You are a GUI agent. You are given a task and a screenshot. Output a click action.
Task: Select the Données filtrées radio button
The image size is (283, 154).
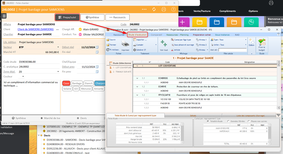point(228,121)
